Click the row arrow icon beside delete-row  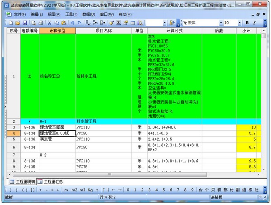103,23
